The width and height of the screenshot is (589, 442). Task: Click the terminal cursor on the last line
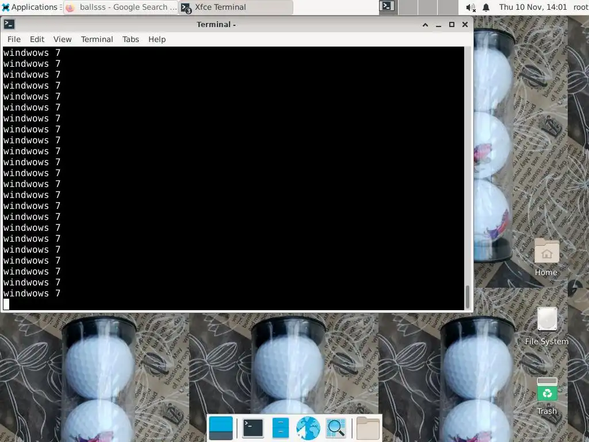(x=6, y=304)
